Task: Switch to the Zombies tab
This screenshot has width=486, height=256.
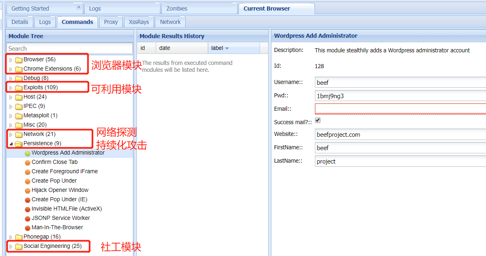Action: [x=199, y=9]
